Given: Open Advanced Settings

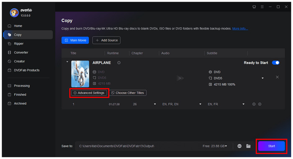Looking at the screenshot, I should [x=89, y=93].
